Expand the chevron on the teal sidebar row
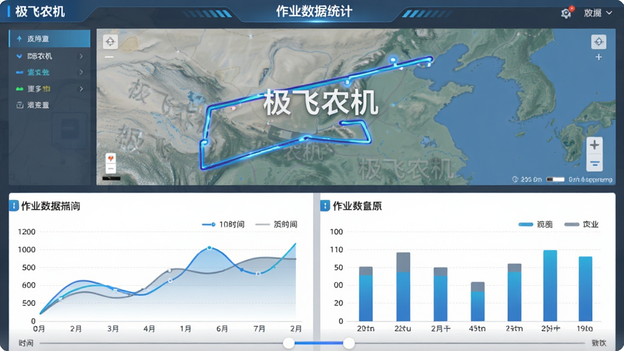This screenshot has height=351, width=624. click(x=81, y=73)
